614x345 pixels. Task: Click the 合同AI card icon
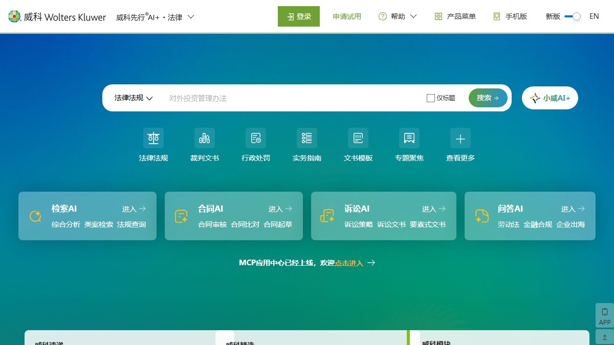(x=182, y=216)
